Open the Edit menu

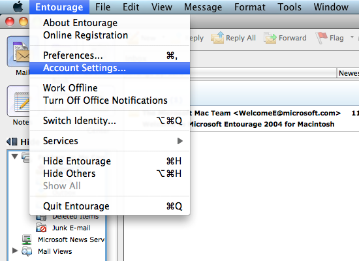click(x=131, y=7)
